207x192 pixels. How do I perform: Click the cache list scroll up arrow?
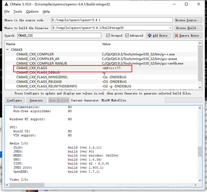click(200, 43)
